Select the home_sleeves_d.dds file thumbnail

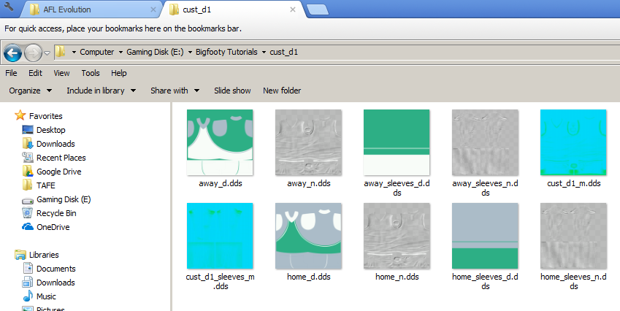(x=485, y=235)
